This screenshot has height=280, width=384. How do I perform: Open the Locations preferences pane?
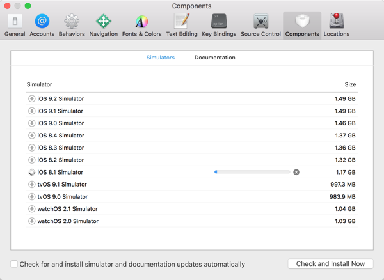click(337, 26)
